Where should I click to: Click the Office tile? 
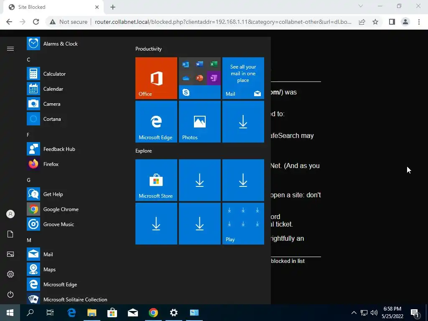[156, 78]
